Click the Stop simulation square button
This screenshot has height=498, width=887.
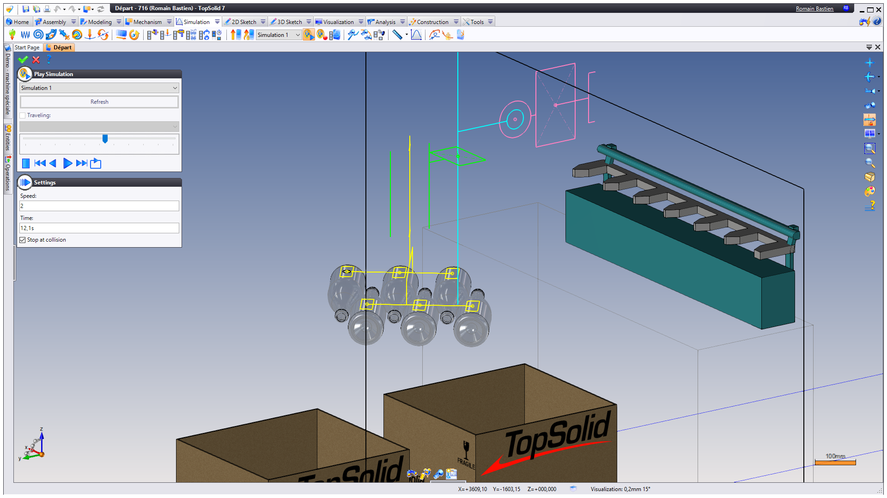[x=26, y=163]
